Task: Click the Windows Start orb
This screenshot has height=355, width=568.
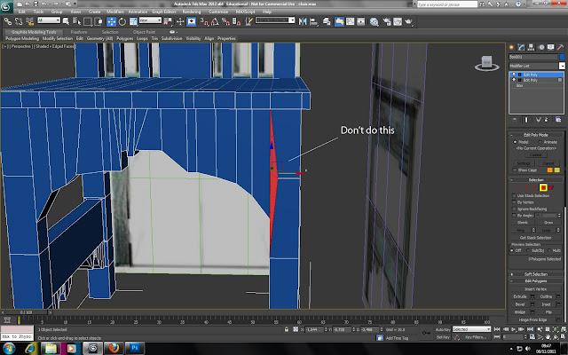Action: click(x=8, y=348)
